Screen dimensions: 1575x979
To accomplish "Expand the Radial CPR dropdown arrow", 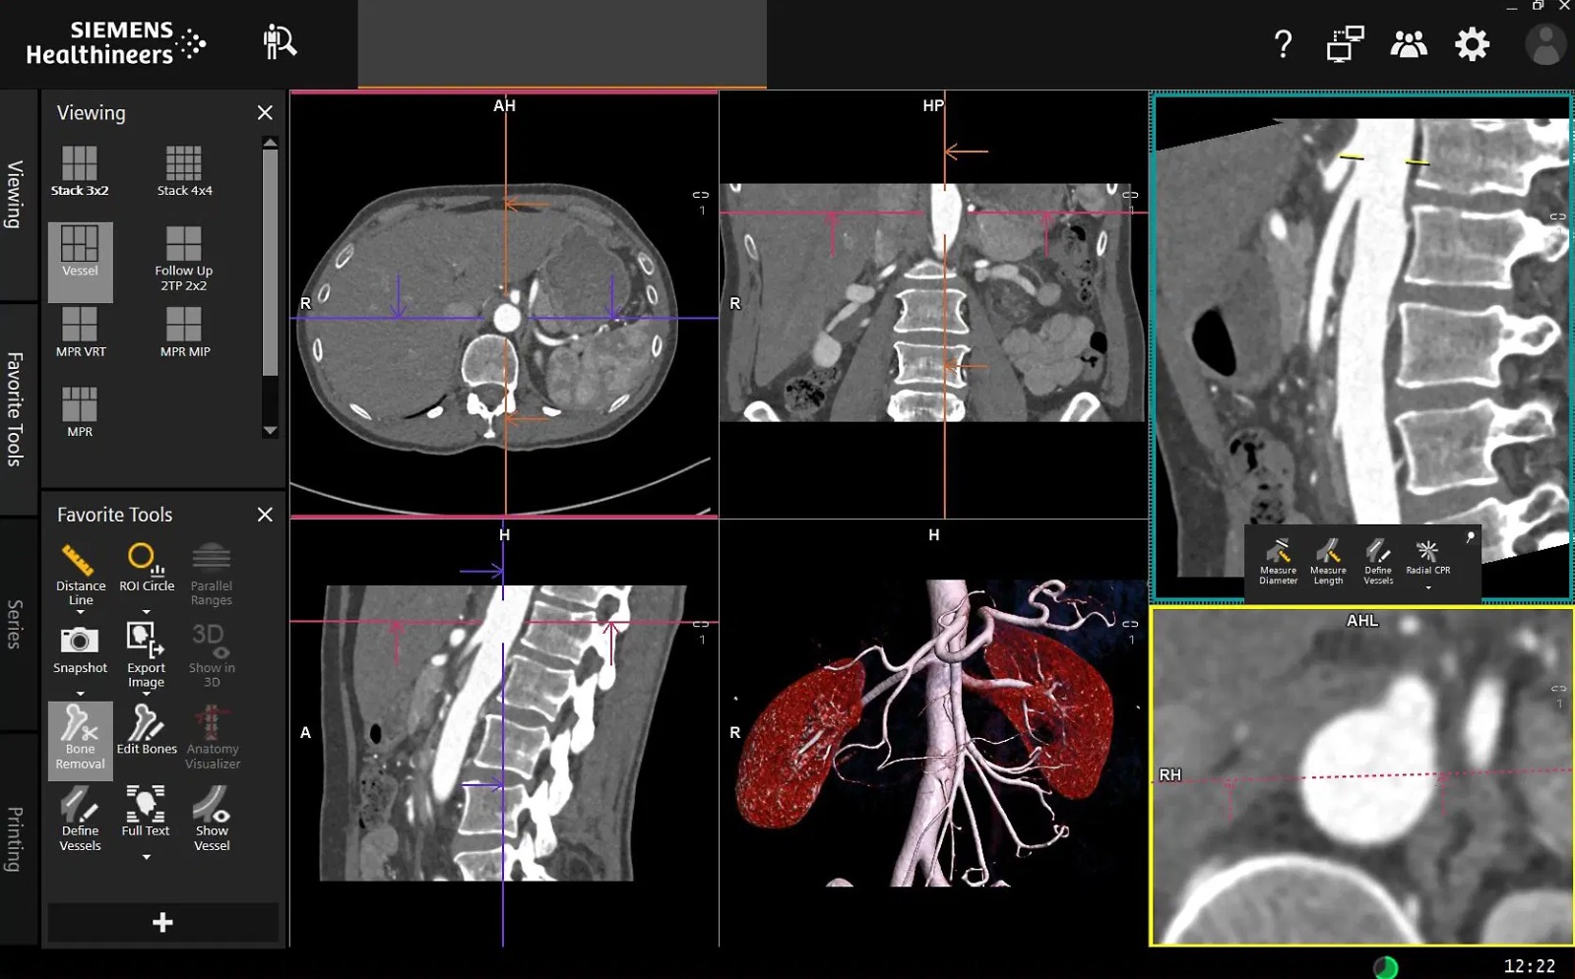I will 1428,587.
